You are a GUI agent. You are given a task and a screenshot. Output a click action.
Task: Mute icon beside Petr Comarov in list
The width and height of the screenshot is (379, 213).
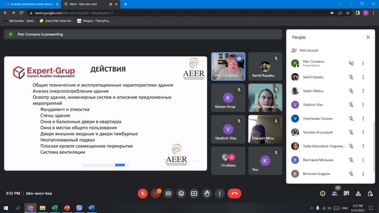click(x=351, y=63)
